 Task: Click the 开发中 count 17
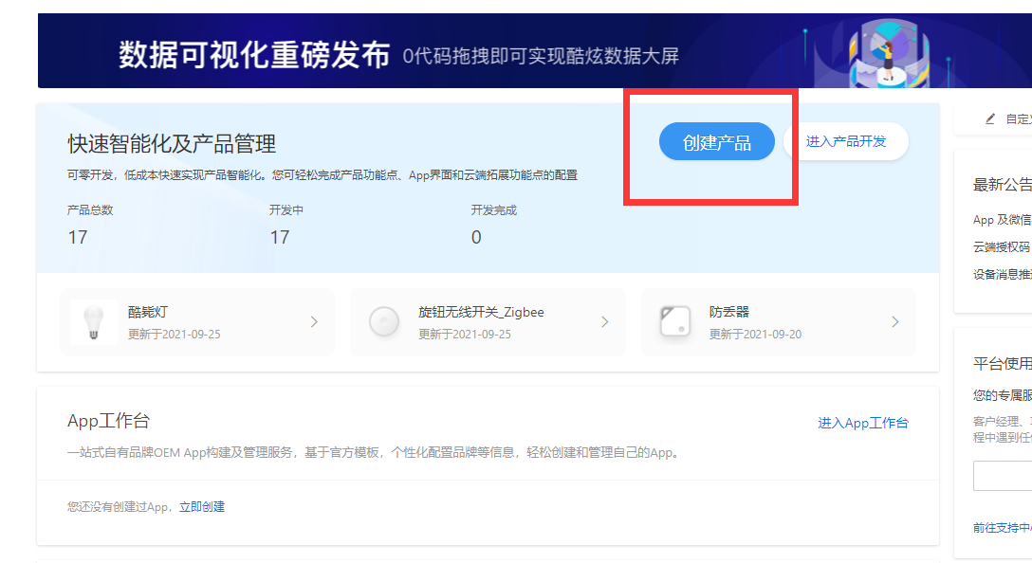click(280, 238)
